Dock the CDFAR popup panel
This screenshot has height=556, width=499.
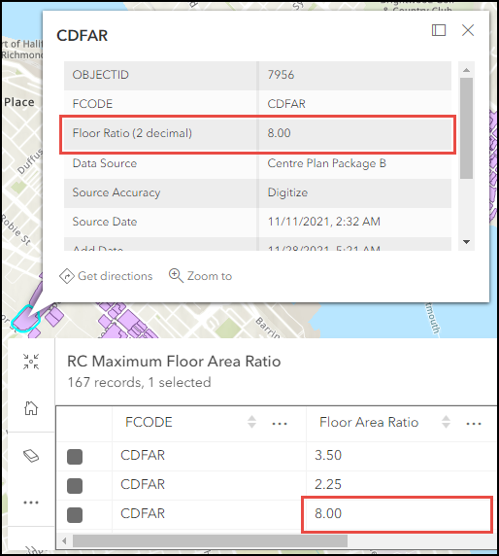click(x=439, y=30)
